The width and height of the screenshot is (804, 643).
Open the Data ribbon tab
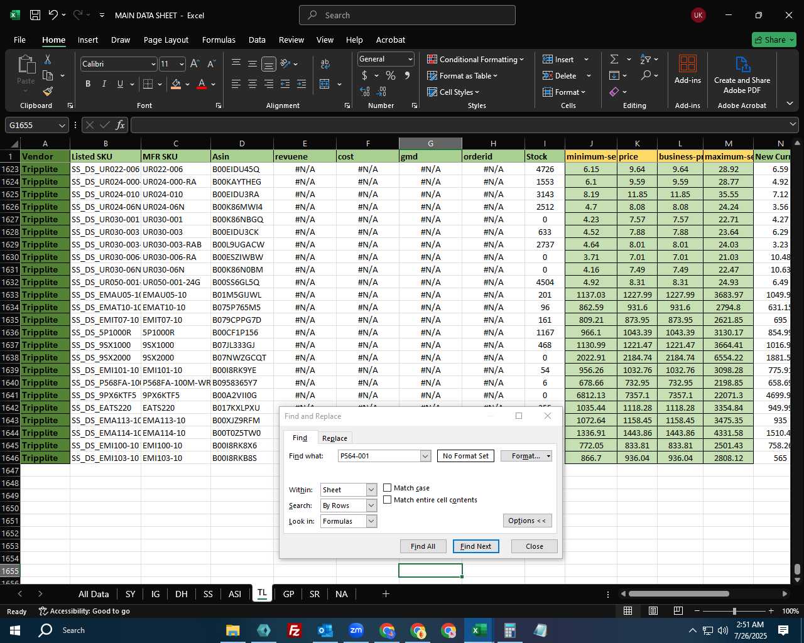(x=257, y=40)
